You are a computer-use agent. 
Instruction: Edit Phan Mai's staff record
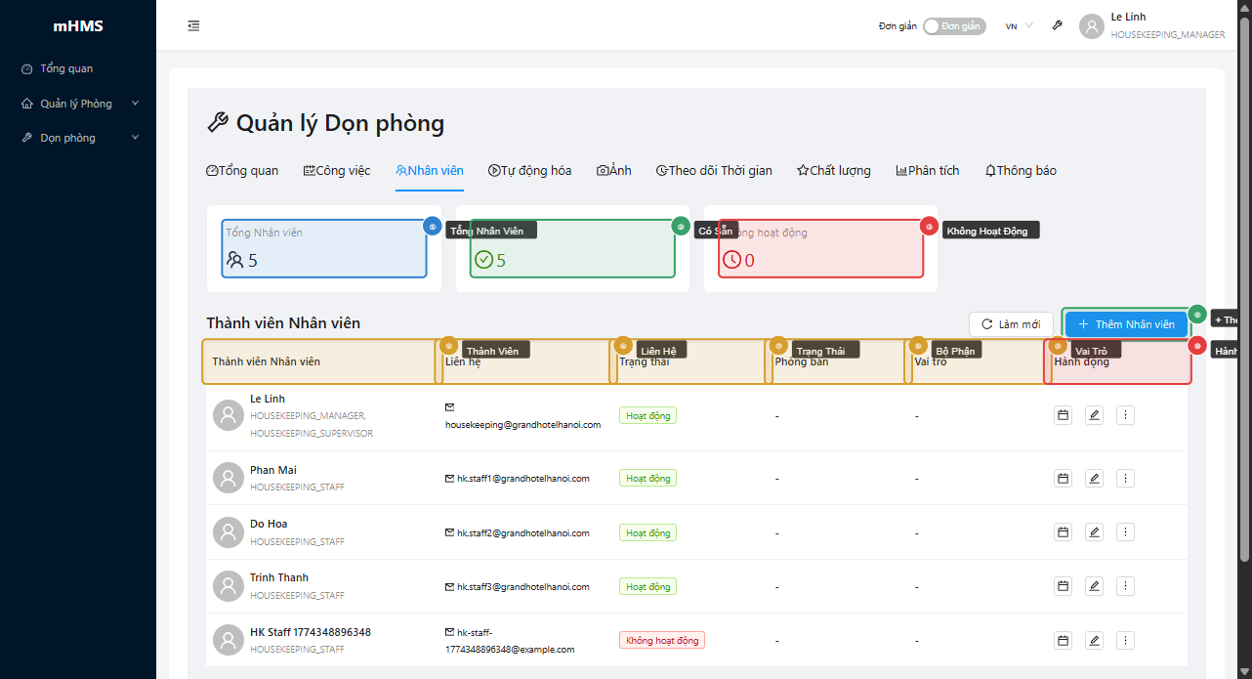point(1094,479)
